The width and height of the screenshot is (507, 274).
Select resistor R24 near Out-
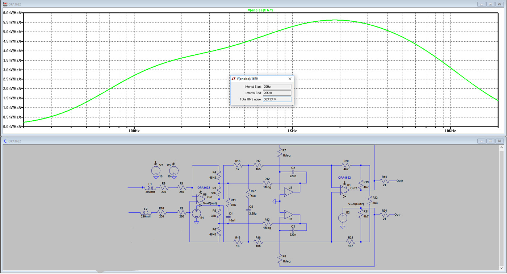pyautogui.click(x=384, y=215)
